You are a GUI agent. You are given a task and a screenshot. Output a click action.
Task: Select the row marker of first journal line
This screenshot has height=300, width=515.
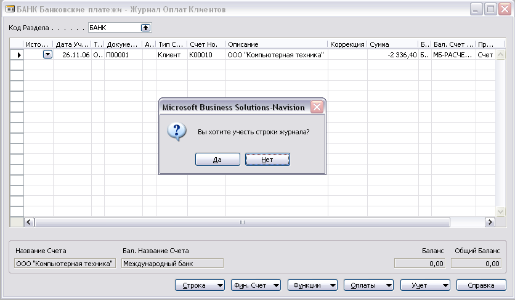point(17,55)
